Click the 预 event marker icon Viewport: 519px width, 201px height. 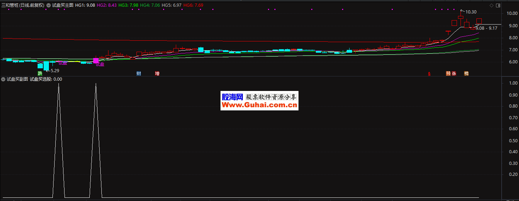tap(448, 74)
